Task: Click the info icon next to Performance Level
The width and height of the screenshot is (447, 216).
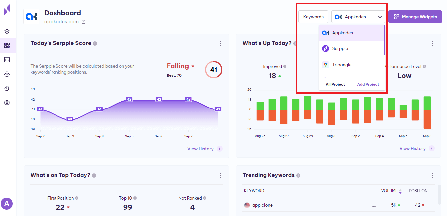Action: 424,66
